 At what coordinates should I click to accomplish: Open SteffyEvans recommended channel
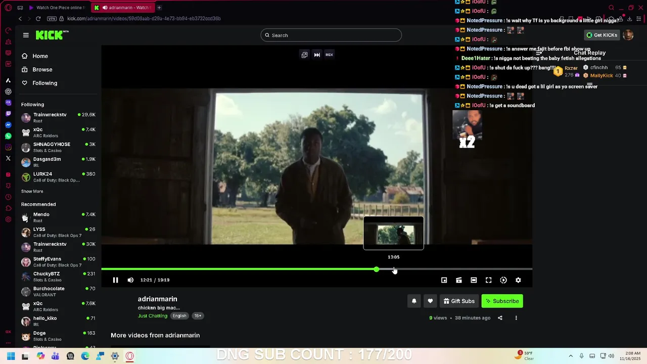(x=58, y=262)
